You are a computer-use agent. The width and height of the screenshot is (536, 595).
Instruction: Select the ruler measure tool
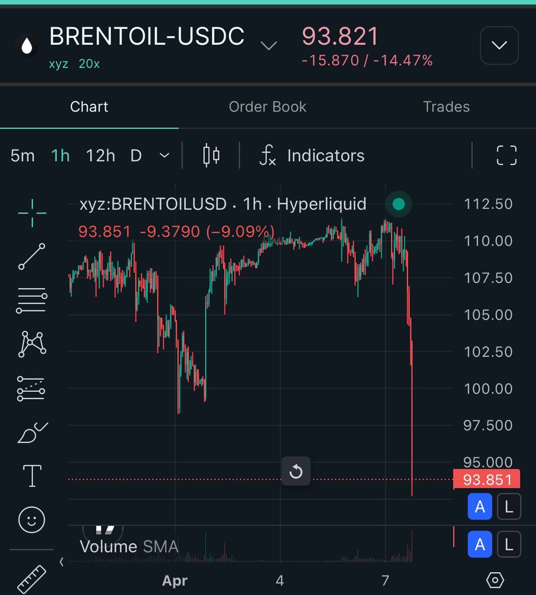[31, 579]
